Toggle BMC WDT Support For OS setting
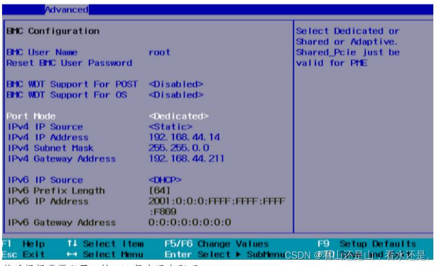438x266 pixels. [176, 95]
